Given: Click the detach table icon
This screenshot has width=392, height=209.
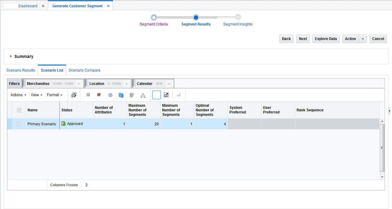Looking at the screenshot, I should (x=166, y=95).
